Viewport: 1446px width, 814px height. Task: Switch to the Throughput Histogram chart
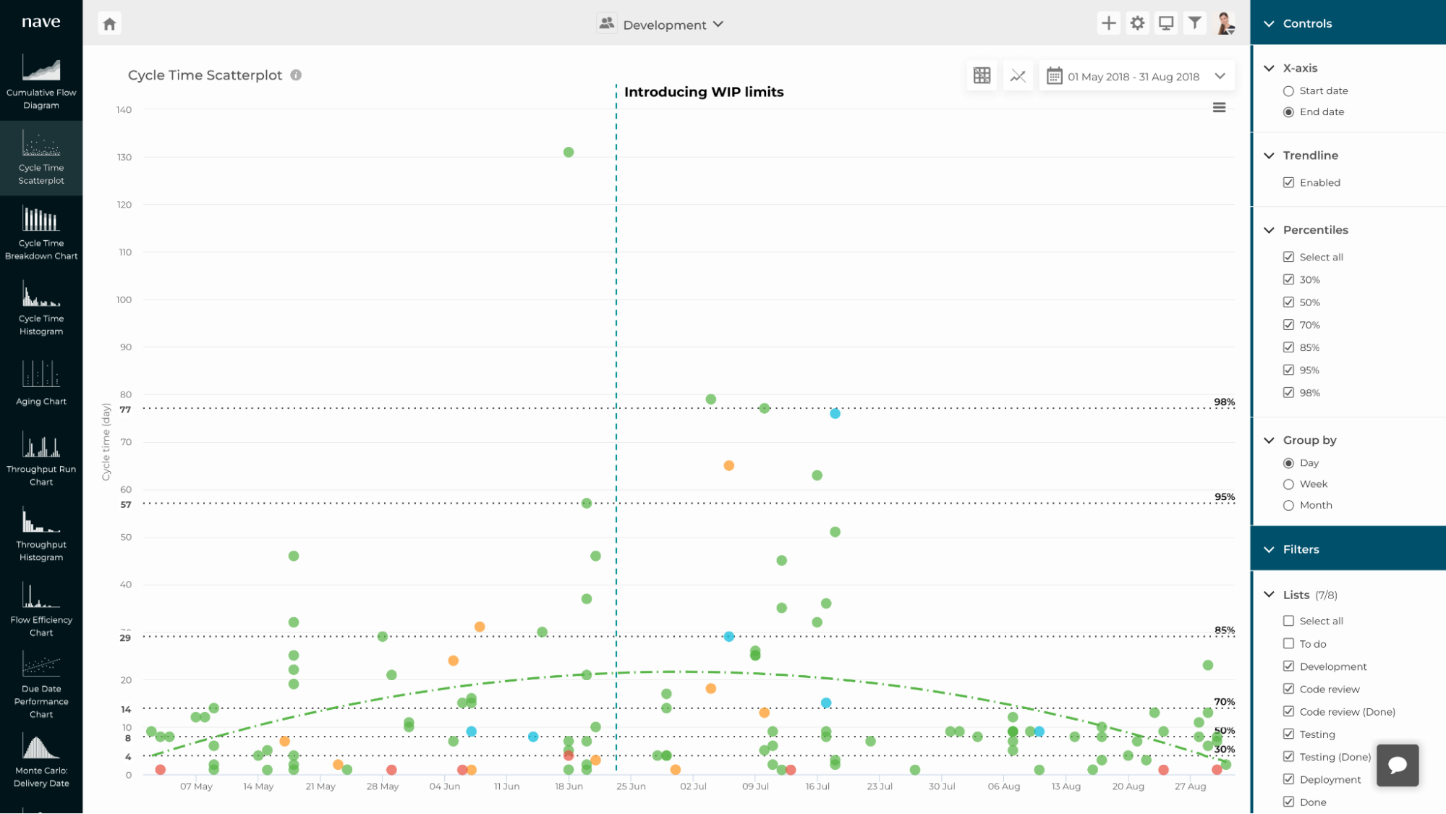point(41,535)
